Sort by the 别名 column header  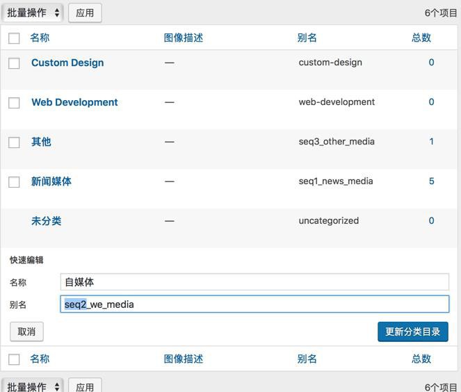coord(307,38)
